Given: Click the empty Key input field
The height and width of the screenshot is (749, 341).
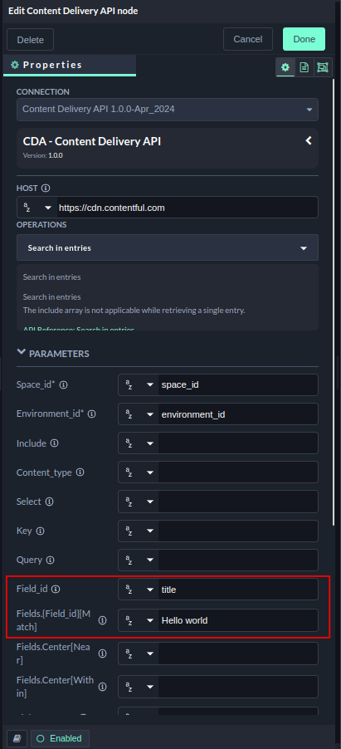Looking at the screenshot, I should point(238,531).
